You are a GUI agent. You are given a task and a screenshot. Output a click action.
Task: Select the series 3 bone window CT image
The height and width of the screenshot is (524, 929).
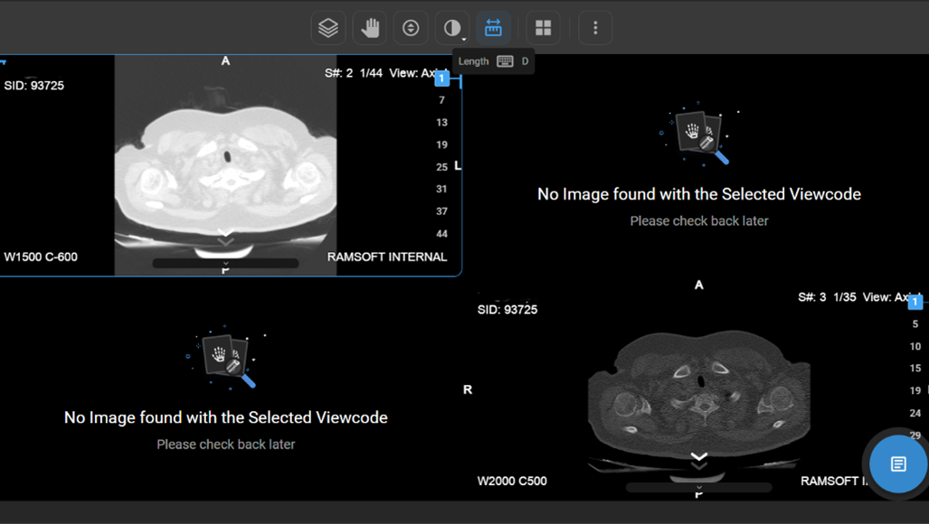698,388
